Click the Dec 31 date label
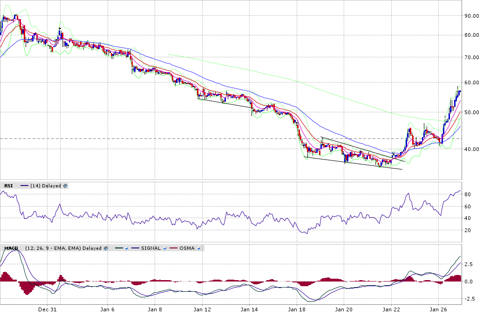The width and height of the screenshot is (483, 316). tap(48, 309)
